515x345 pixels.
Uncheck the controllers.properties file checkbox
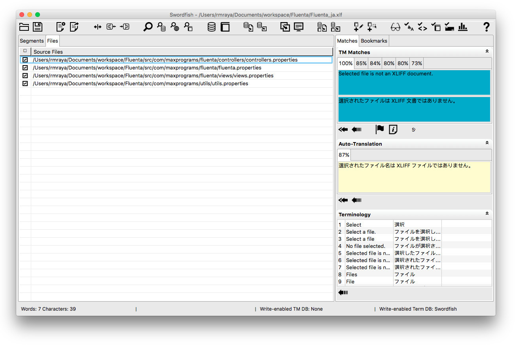pyautogui.click(x=25, y=60)
